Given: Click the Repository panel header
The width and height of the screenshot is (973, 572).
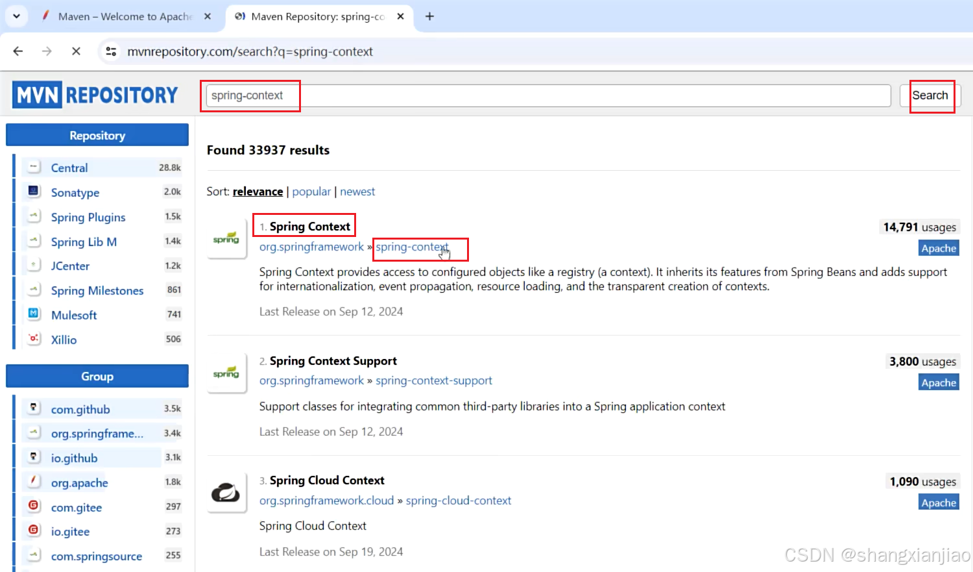Looking at the screenshot, I should [x=97, y=135].
